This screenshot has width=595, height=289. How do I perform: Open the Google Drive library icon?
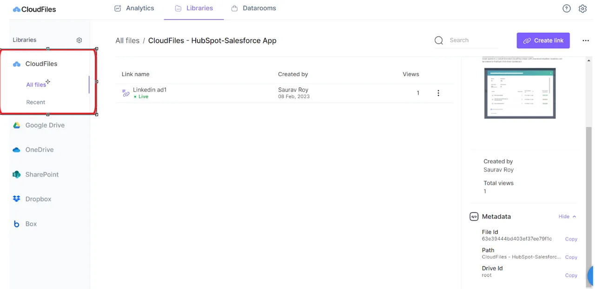16,125
